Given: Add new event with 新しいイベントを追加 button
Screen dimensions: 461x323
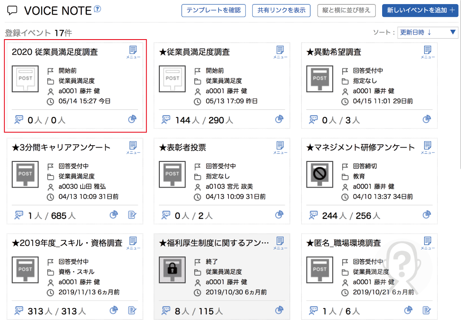Looking at the screenshot, I should click(x=420, y=10).
